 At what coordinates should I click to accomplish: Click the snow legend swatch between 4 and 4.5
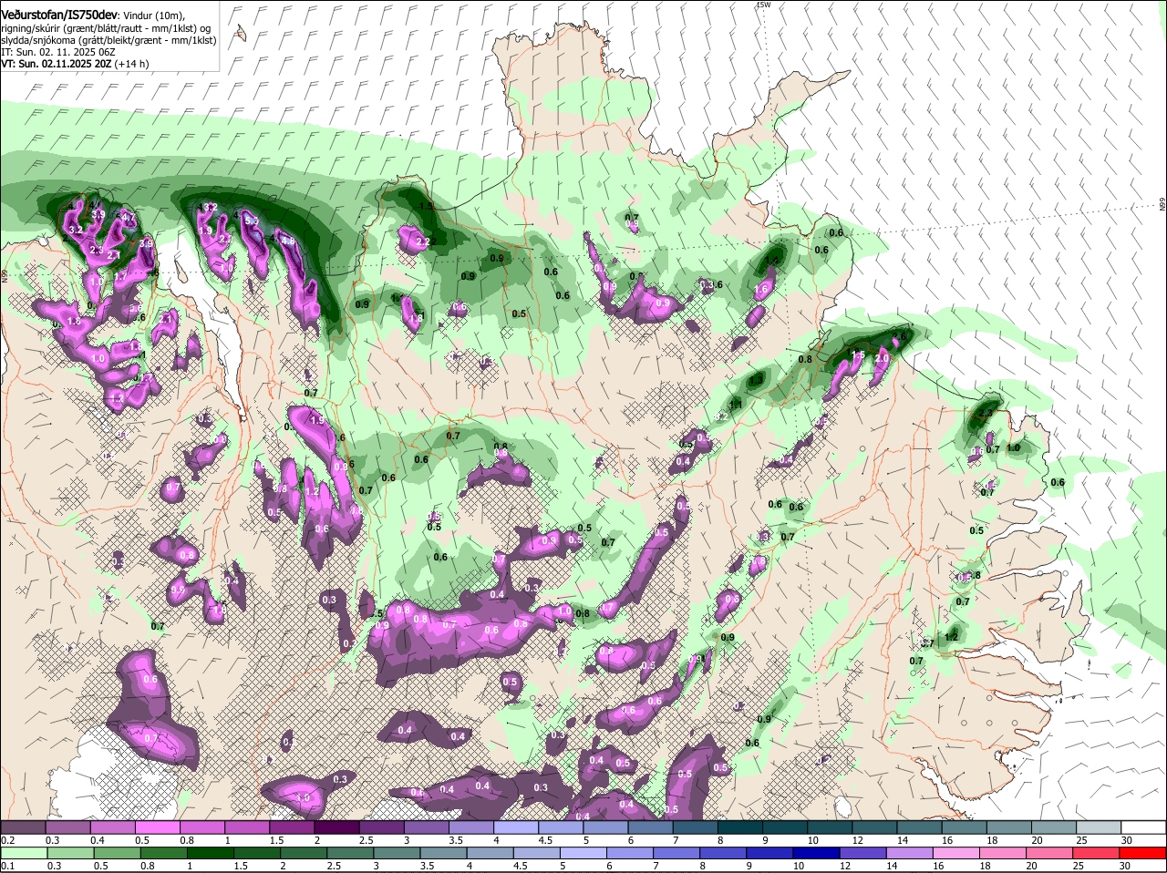(x=516, y=827)
